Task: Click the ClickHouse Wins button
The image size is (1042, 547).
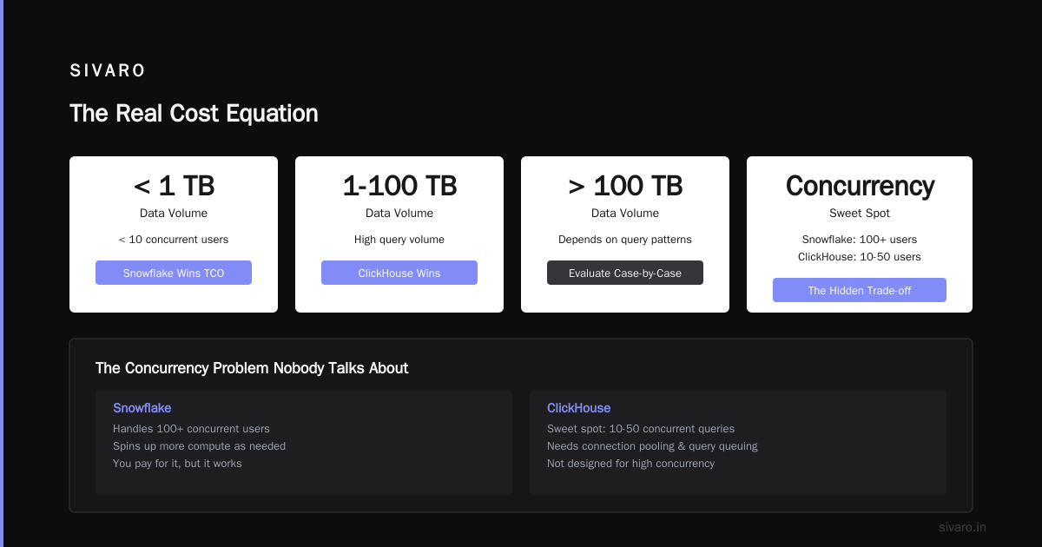Action: pos(399,273)
